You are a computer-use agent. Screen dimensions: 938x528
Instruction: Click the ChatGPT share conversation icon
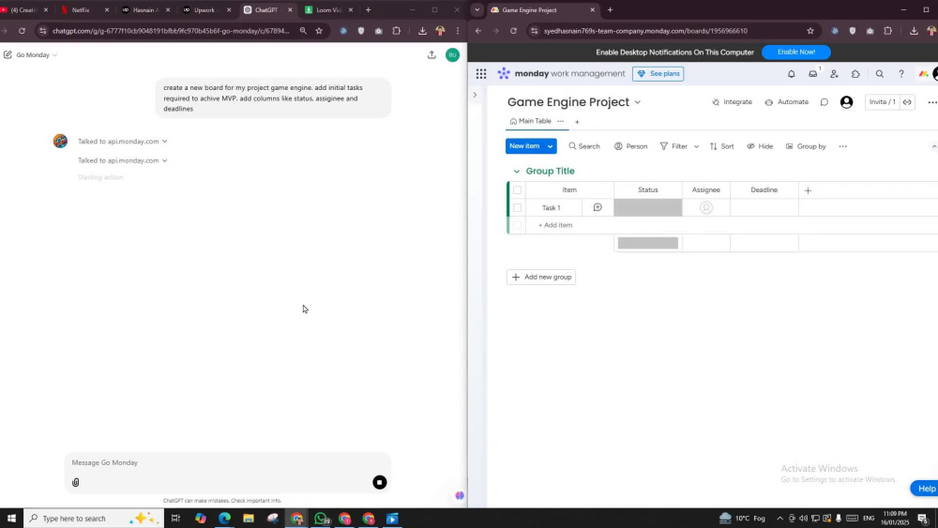pyautogui.click(x=431, y=55)
